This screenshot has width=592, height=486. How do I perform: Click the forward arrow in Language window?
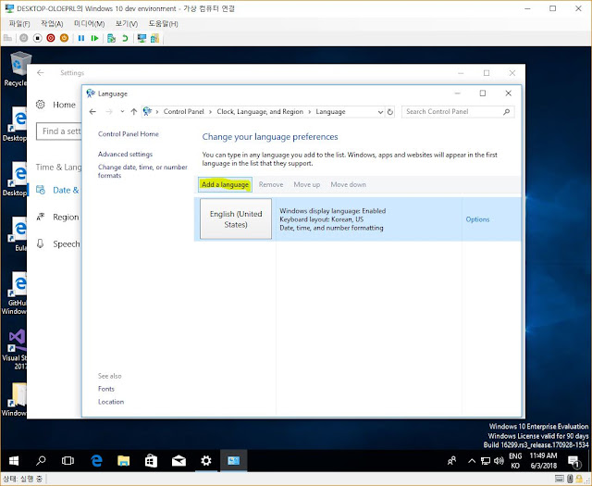(x=109, y=111)
